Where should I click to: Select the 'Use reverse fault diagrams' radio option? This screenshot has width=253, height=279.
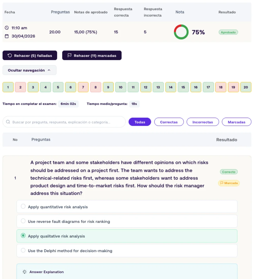[x=23, y=221]
